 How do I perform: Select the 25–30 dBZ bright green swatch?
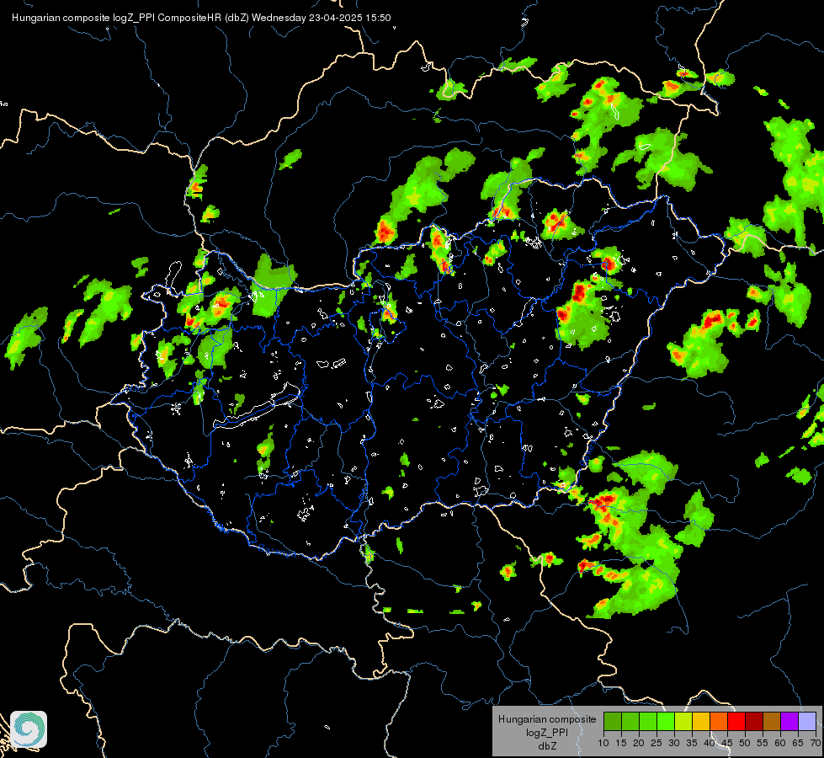coord(666,721)
